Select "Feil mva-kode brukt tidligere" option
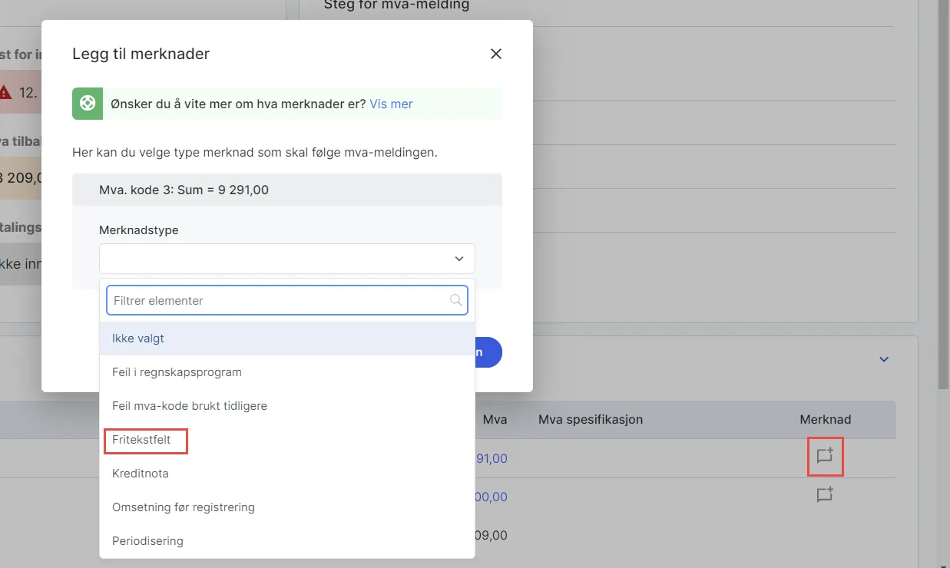The height and width of the screenshot is (568, 950). click(x=189, y=405)
